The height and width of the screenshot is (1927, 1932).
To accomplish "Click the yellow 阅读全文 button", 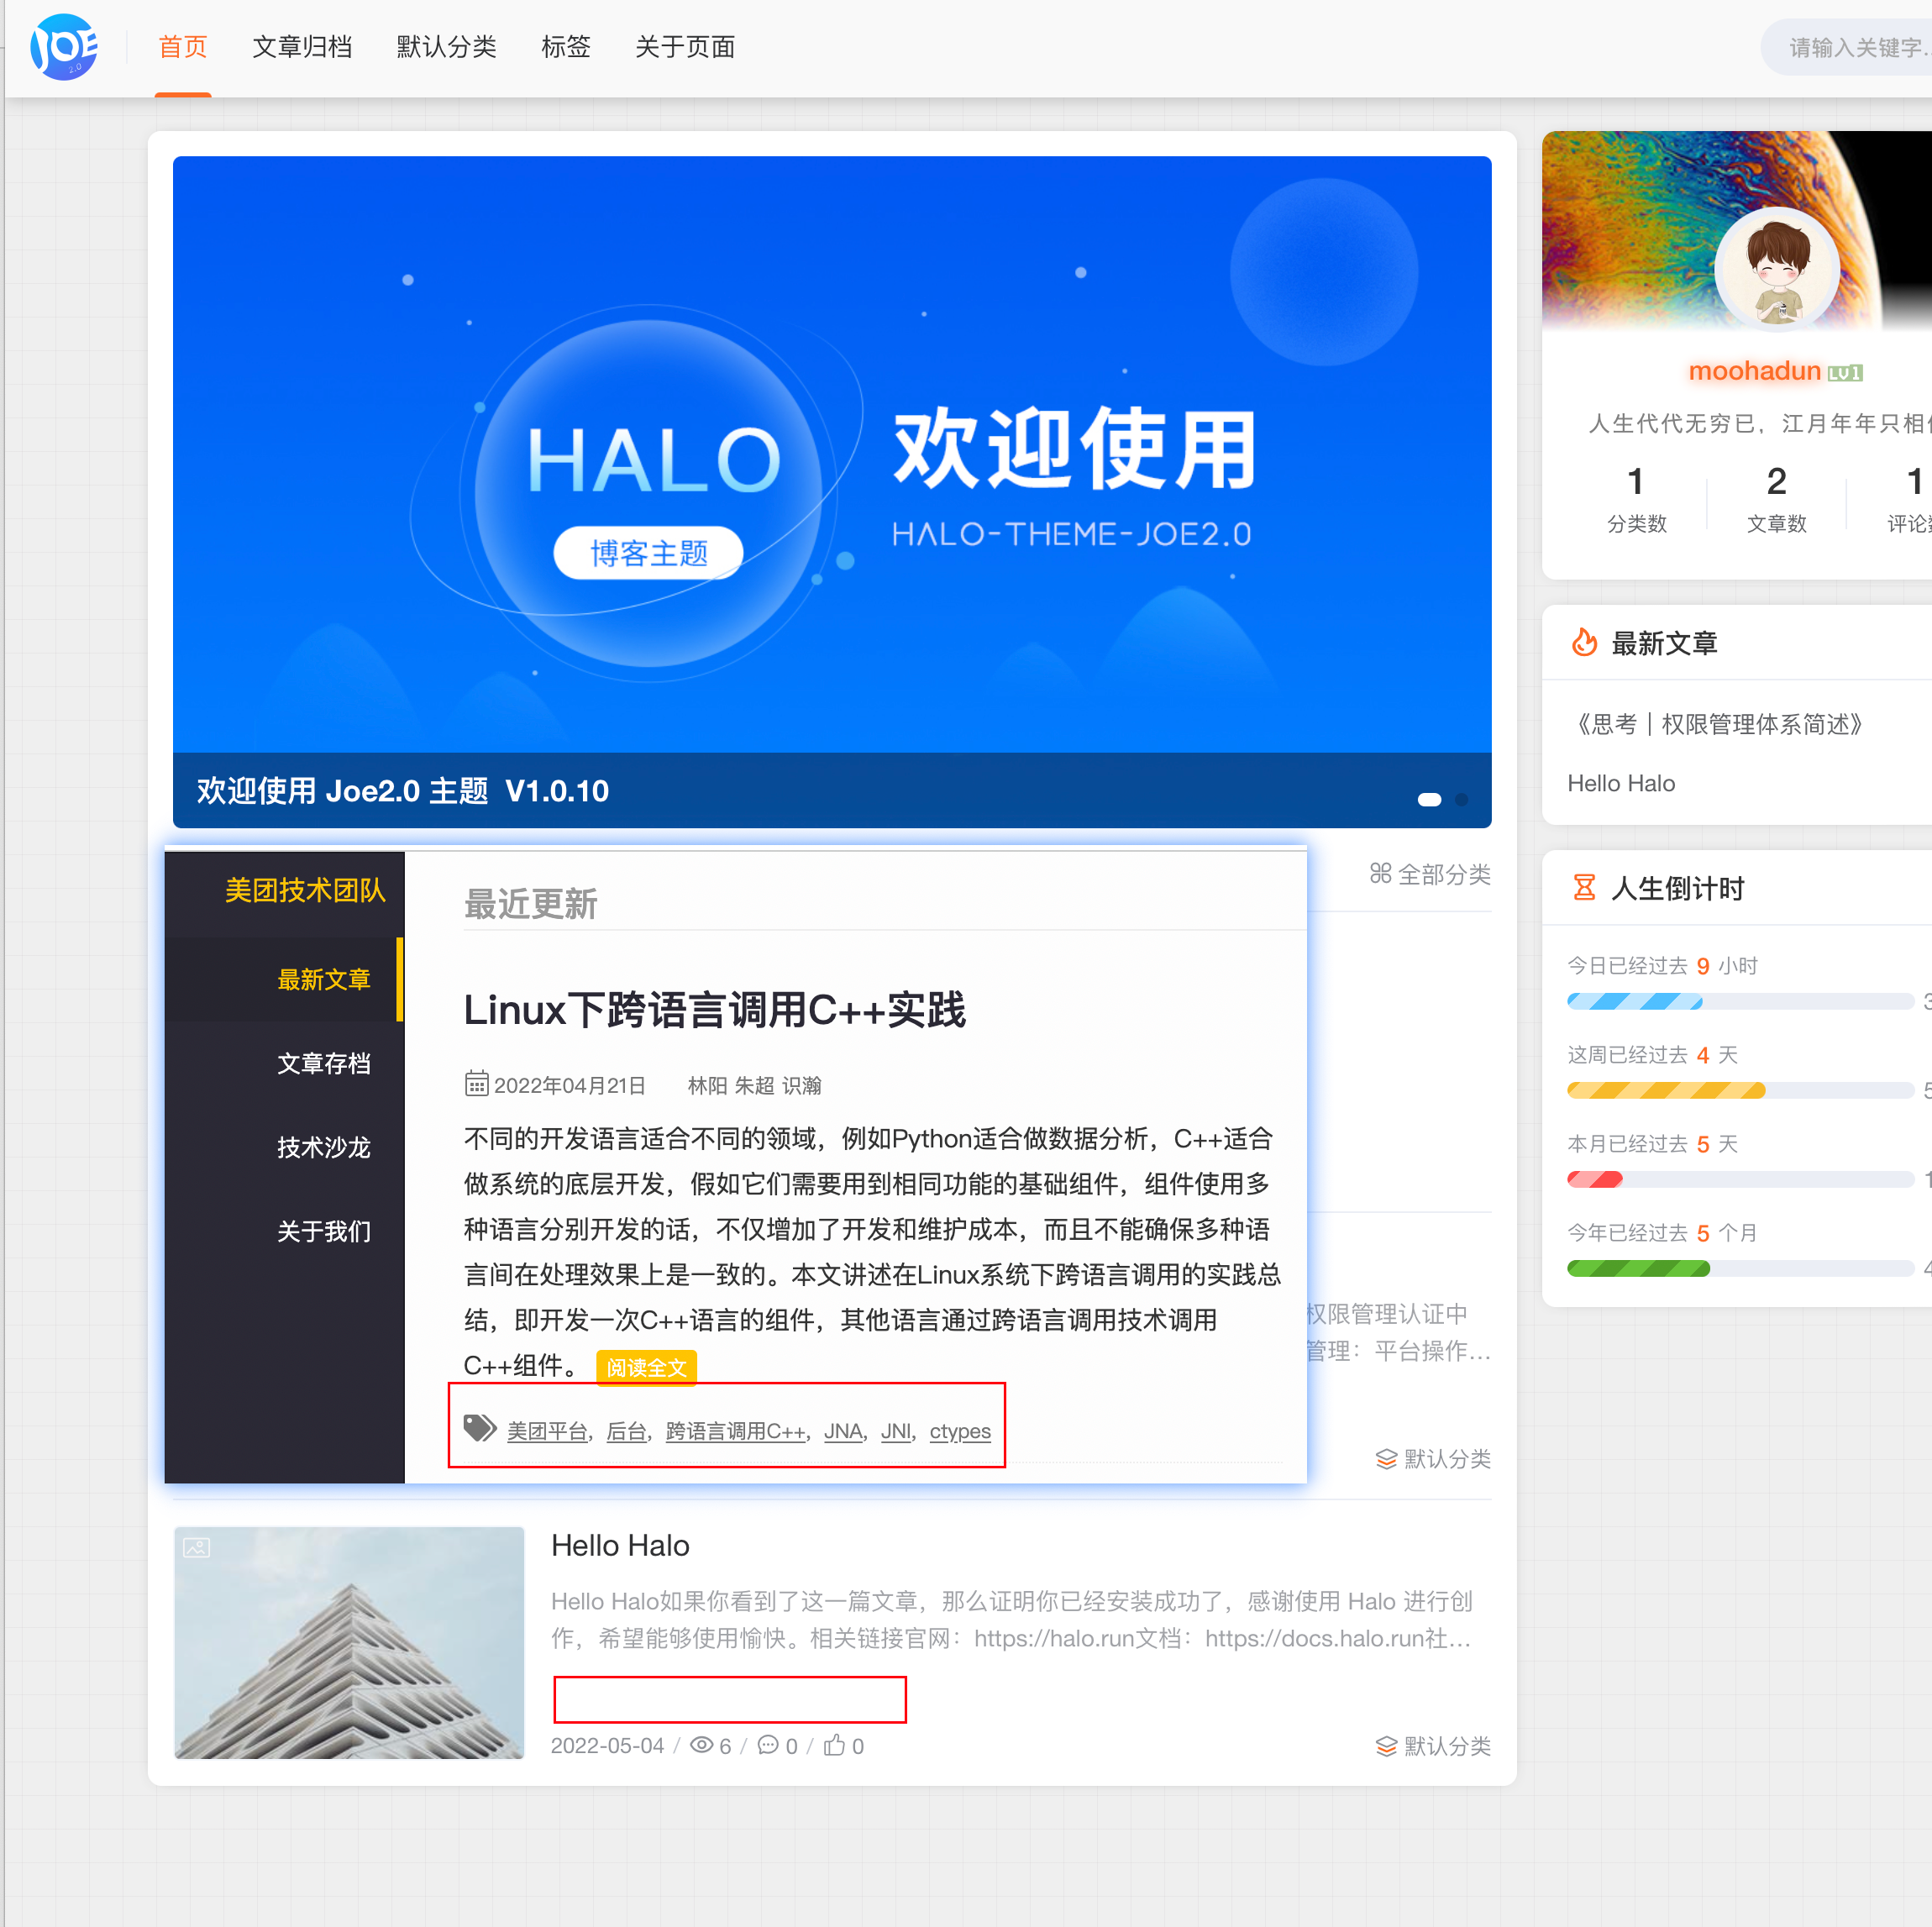I will 646,1367.
